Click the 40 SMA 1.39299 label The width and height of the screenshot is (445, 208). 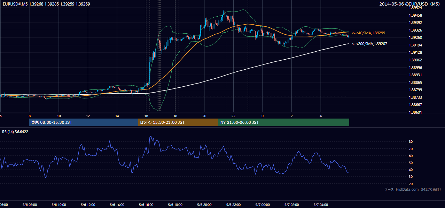368,33
